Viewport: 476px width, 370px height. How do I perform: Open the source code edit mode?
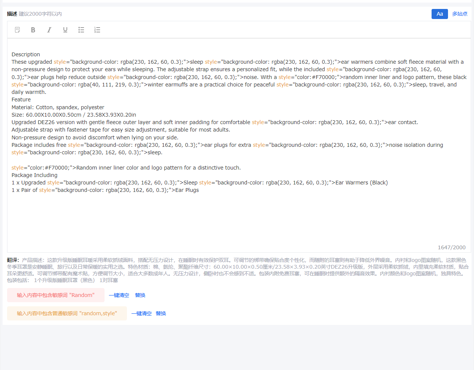point(17,30)
